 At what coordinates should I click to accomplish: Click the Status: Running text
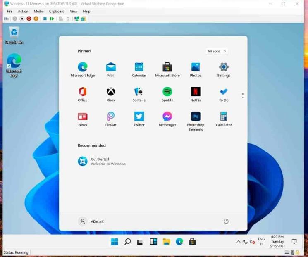coord(16,252)
